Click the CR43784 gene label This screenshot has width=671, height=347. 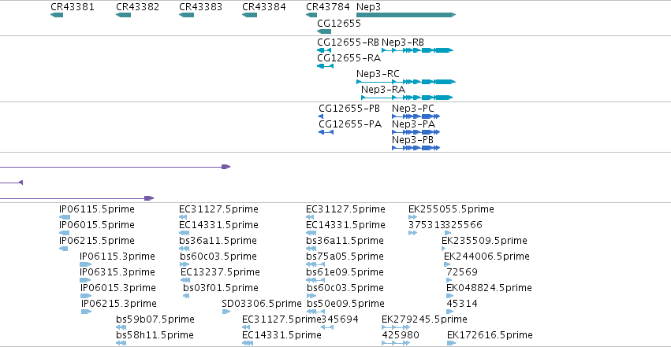pos(328,7)
